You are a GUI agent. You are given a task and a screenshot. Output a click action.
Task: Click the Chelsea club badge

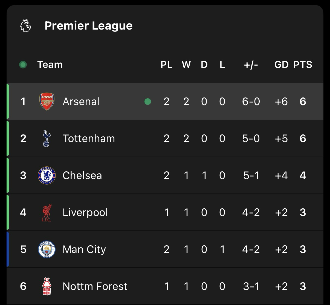tap(47, 175)
